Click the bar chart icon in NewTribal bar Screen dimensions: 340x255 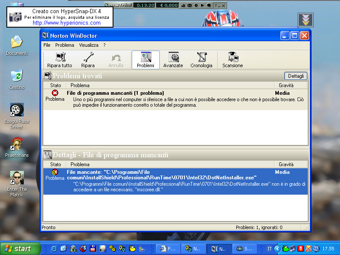tap(183, 5)
